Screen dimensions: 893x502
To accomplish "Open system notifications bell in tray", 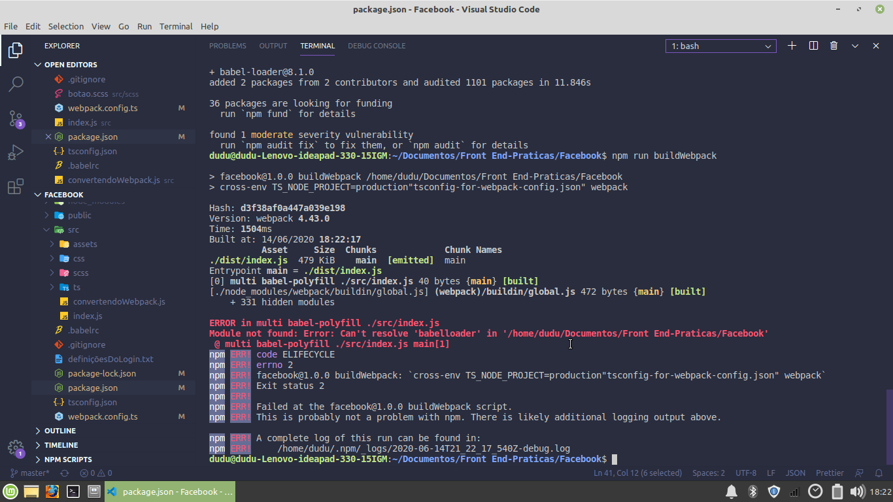I will 732,492.
